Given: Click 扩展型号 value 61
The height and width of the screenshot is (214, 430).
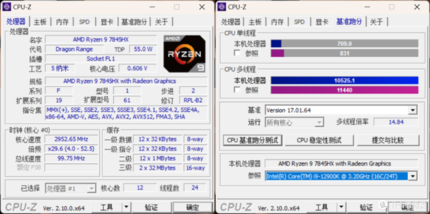Looking at the screenshot, I should [x=127, y=100].
